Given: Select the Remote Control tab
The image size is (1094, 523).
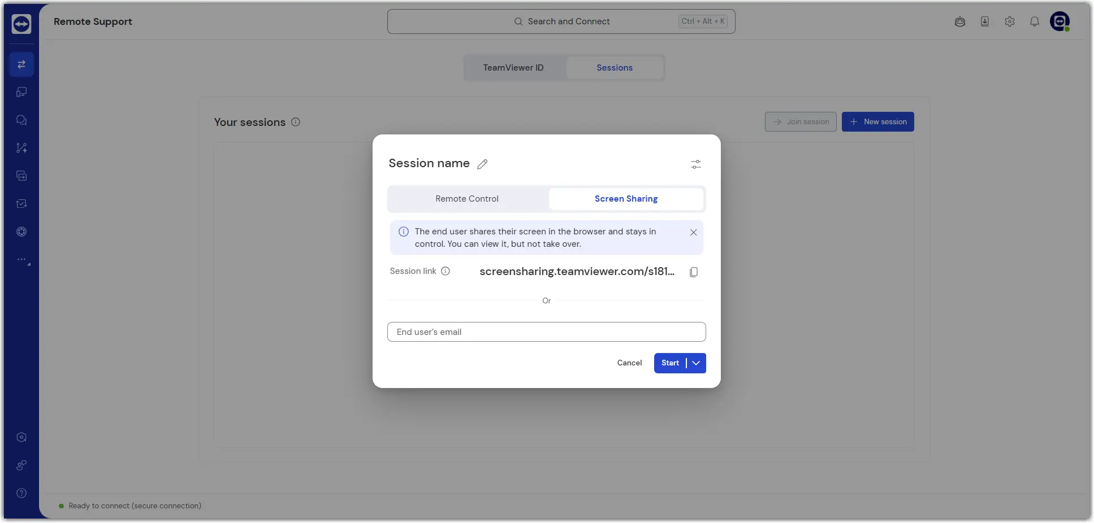Looking at the screenshot, I should coord(467,199).
